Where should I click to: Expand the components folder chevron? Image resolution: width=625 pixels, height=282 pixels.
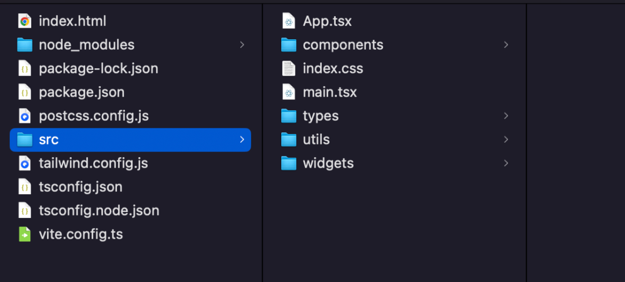(x=506, y=45)
